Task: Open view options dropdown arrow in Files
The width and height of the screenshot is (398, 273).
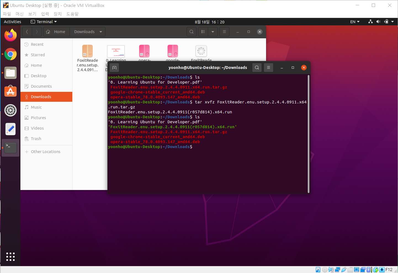Action: point(213,32)
